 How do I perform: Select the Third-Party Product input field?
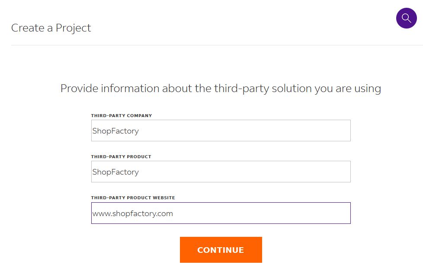(x=221, y=172)
